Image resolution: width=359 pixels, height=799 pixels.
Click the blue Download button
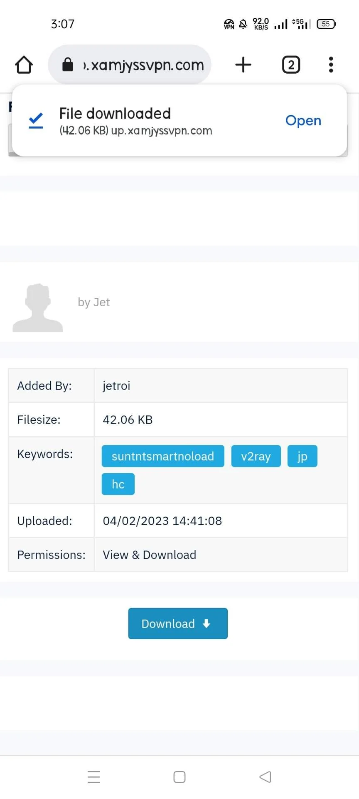point(178,623)
